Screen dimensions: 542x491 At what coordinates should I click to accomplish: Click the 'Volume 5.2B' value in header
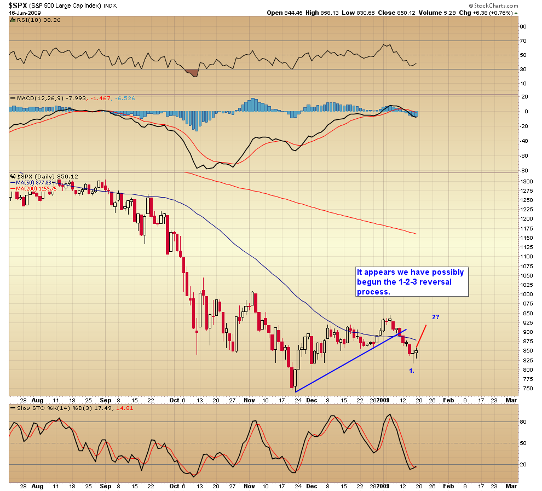coord(437,13)
